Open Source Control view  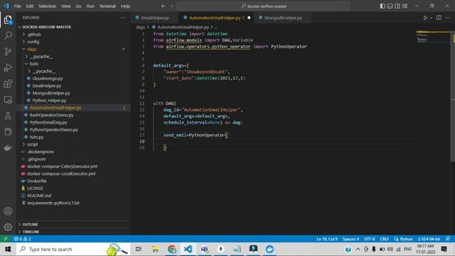(8, 52)
